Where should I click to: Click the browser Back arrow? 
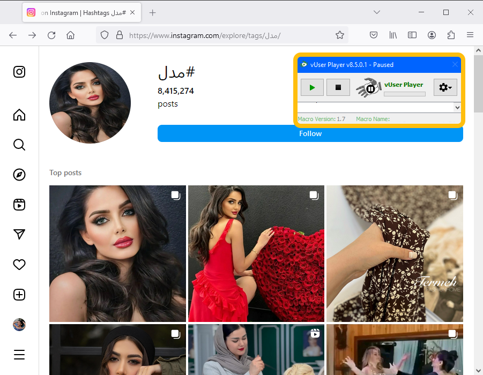13,35
